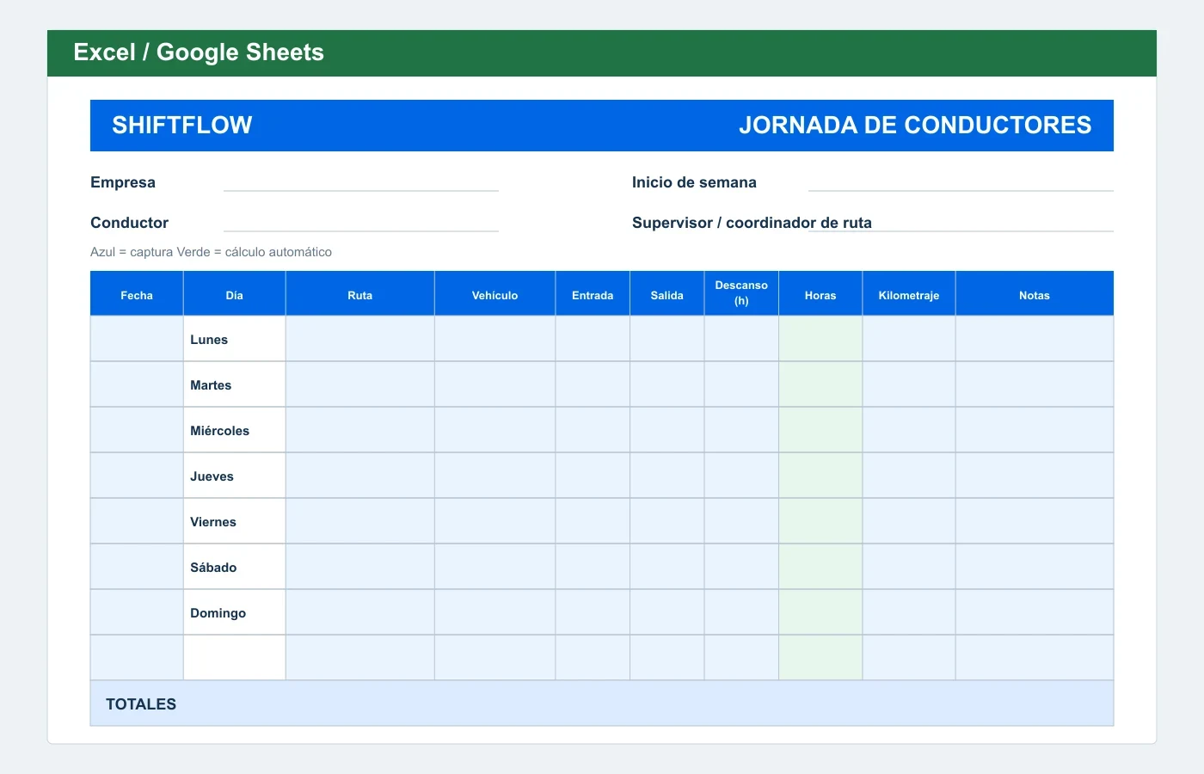1204x774 pixels.
Task: Click the Descanso cell for Sábado
Action: 741,567
